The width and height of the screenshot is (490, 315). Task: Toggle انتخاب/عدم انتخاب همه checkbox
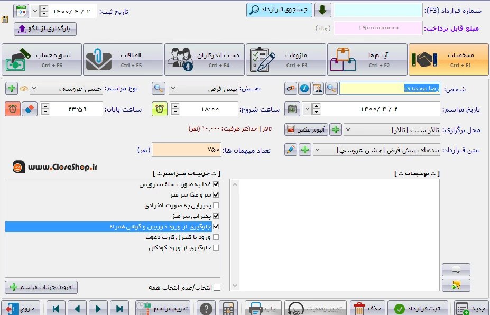point(217,287)
